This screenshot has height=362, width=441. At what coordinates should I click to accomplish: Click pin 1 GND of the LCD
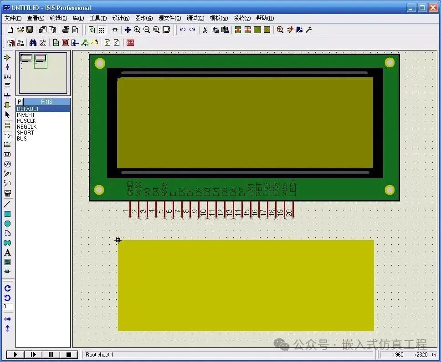click(x=130, y=210)
